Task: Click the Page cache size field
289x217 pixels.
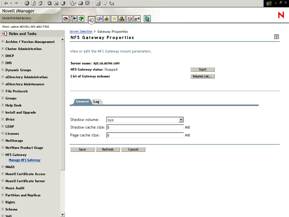Action: pos(145,135)
